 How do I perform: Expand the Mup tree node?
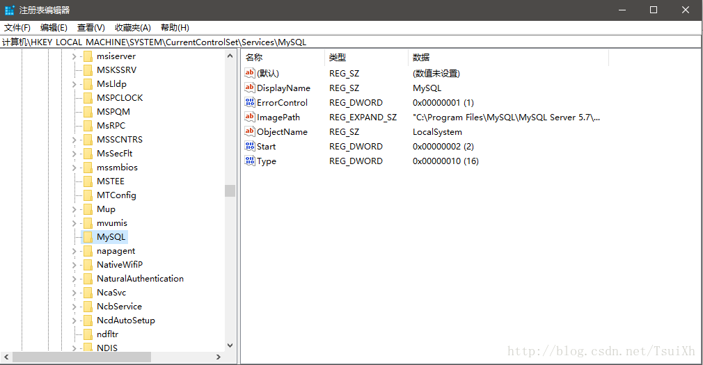click(74, 209)
